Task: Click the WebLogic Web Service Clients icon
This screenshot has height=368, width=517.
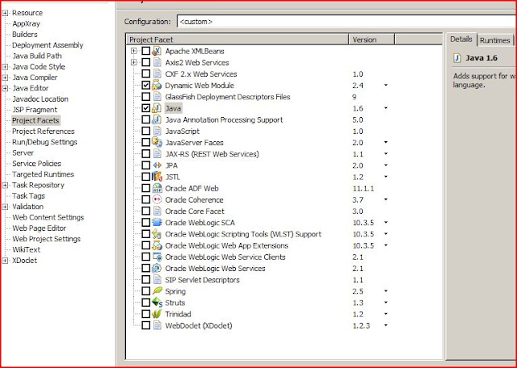Action: point(157,257)
